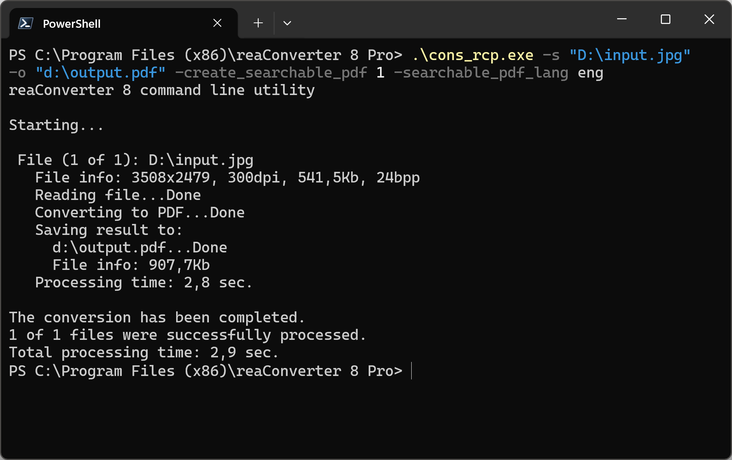Click the yellow .\cons_rcp.exe command text

[x=473, y=56]
